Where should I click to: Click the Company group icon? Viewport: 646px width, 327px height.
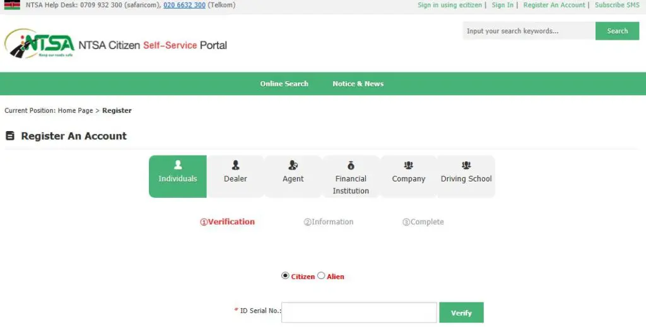click(x=408, y=165)
